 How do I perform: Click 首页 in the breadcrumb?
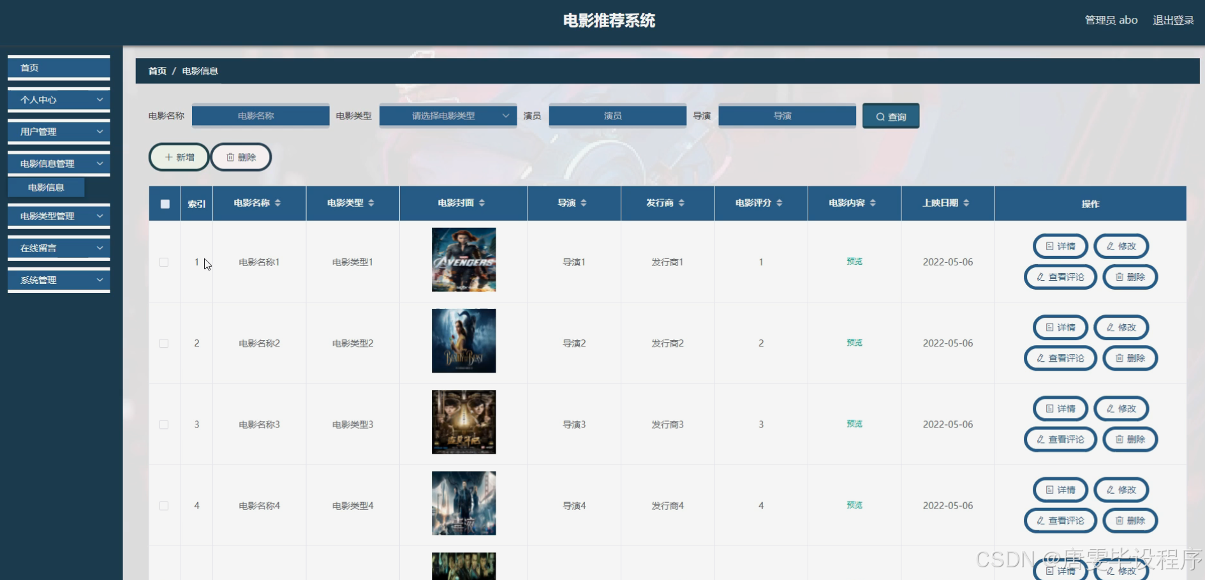pyautogui.click(x=157, y=71)
